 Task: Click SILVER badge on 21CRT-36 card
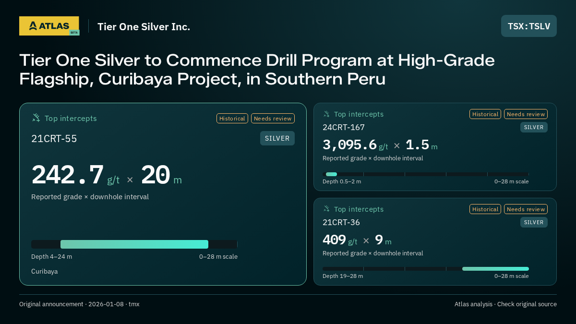534,222
